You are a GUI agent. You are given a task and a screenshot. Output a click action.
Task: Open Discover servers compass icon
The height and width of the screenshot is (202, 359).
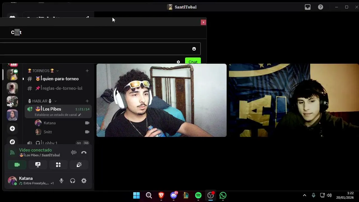12,142
